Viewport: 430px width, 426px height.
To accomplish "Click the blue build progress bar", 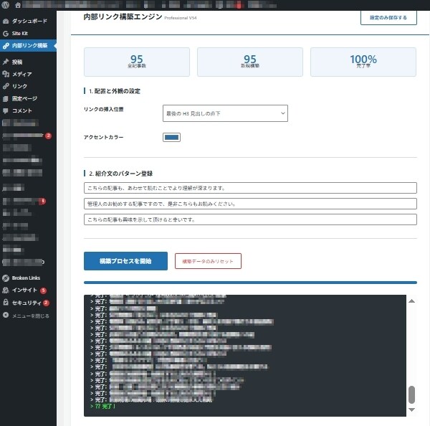I will point(250,283).
